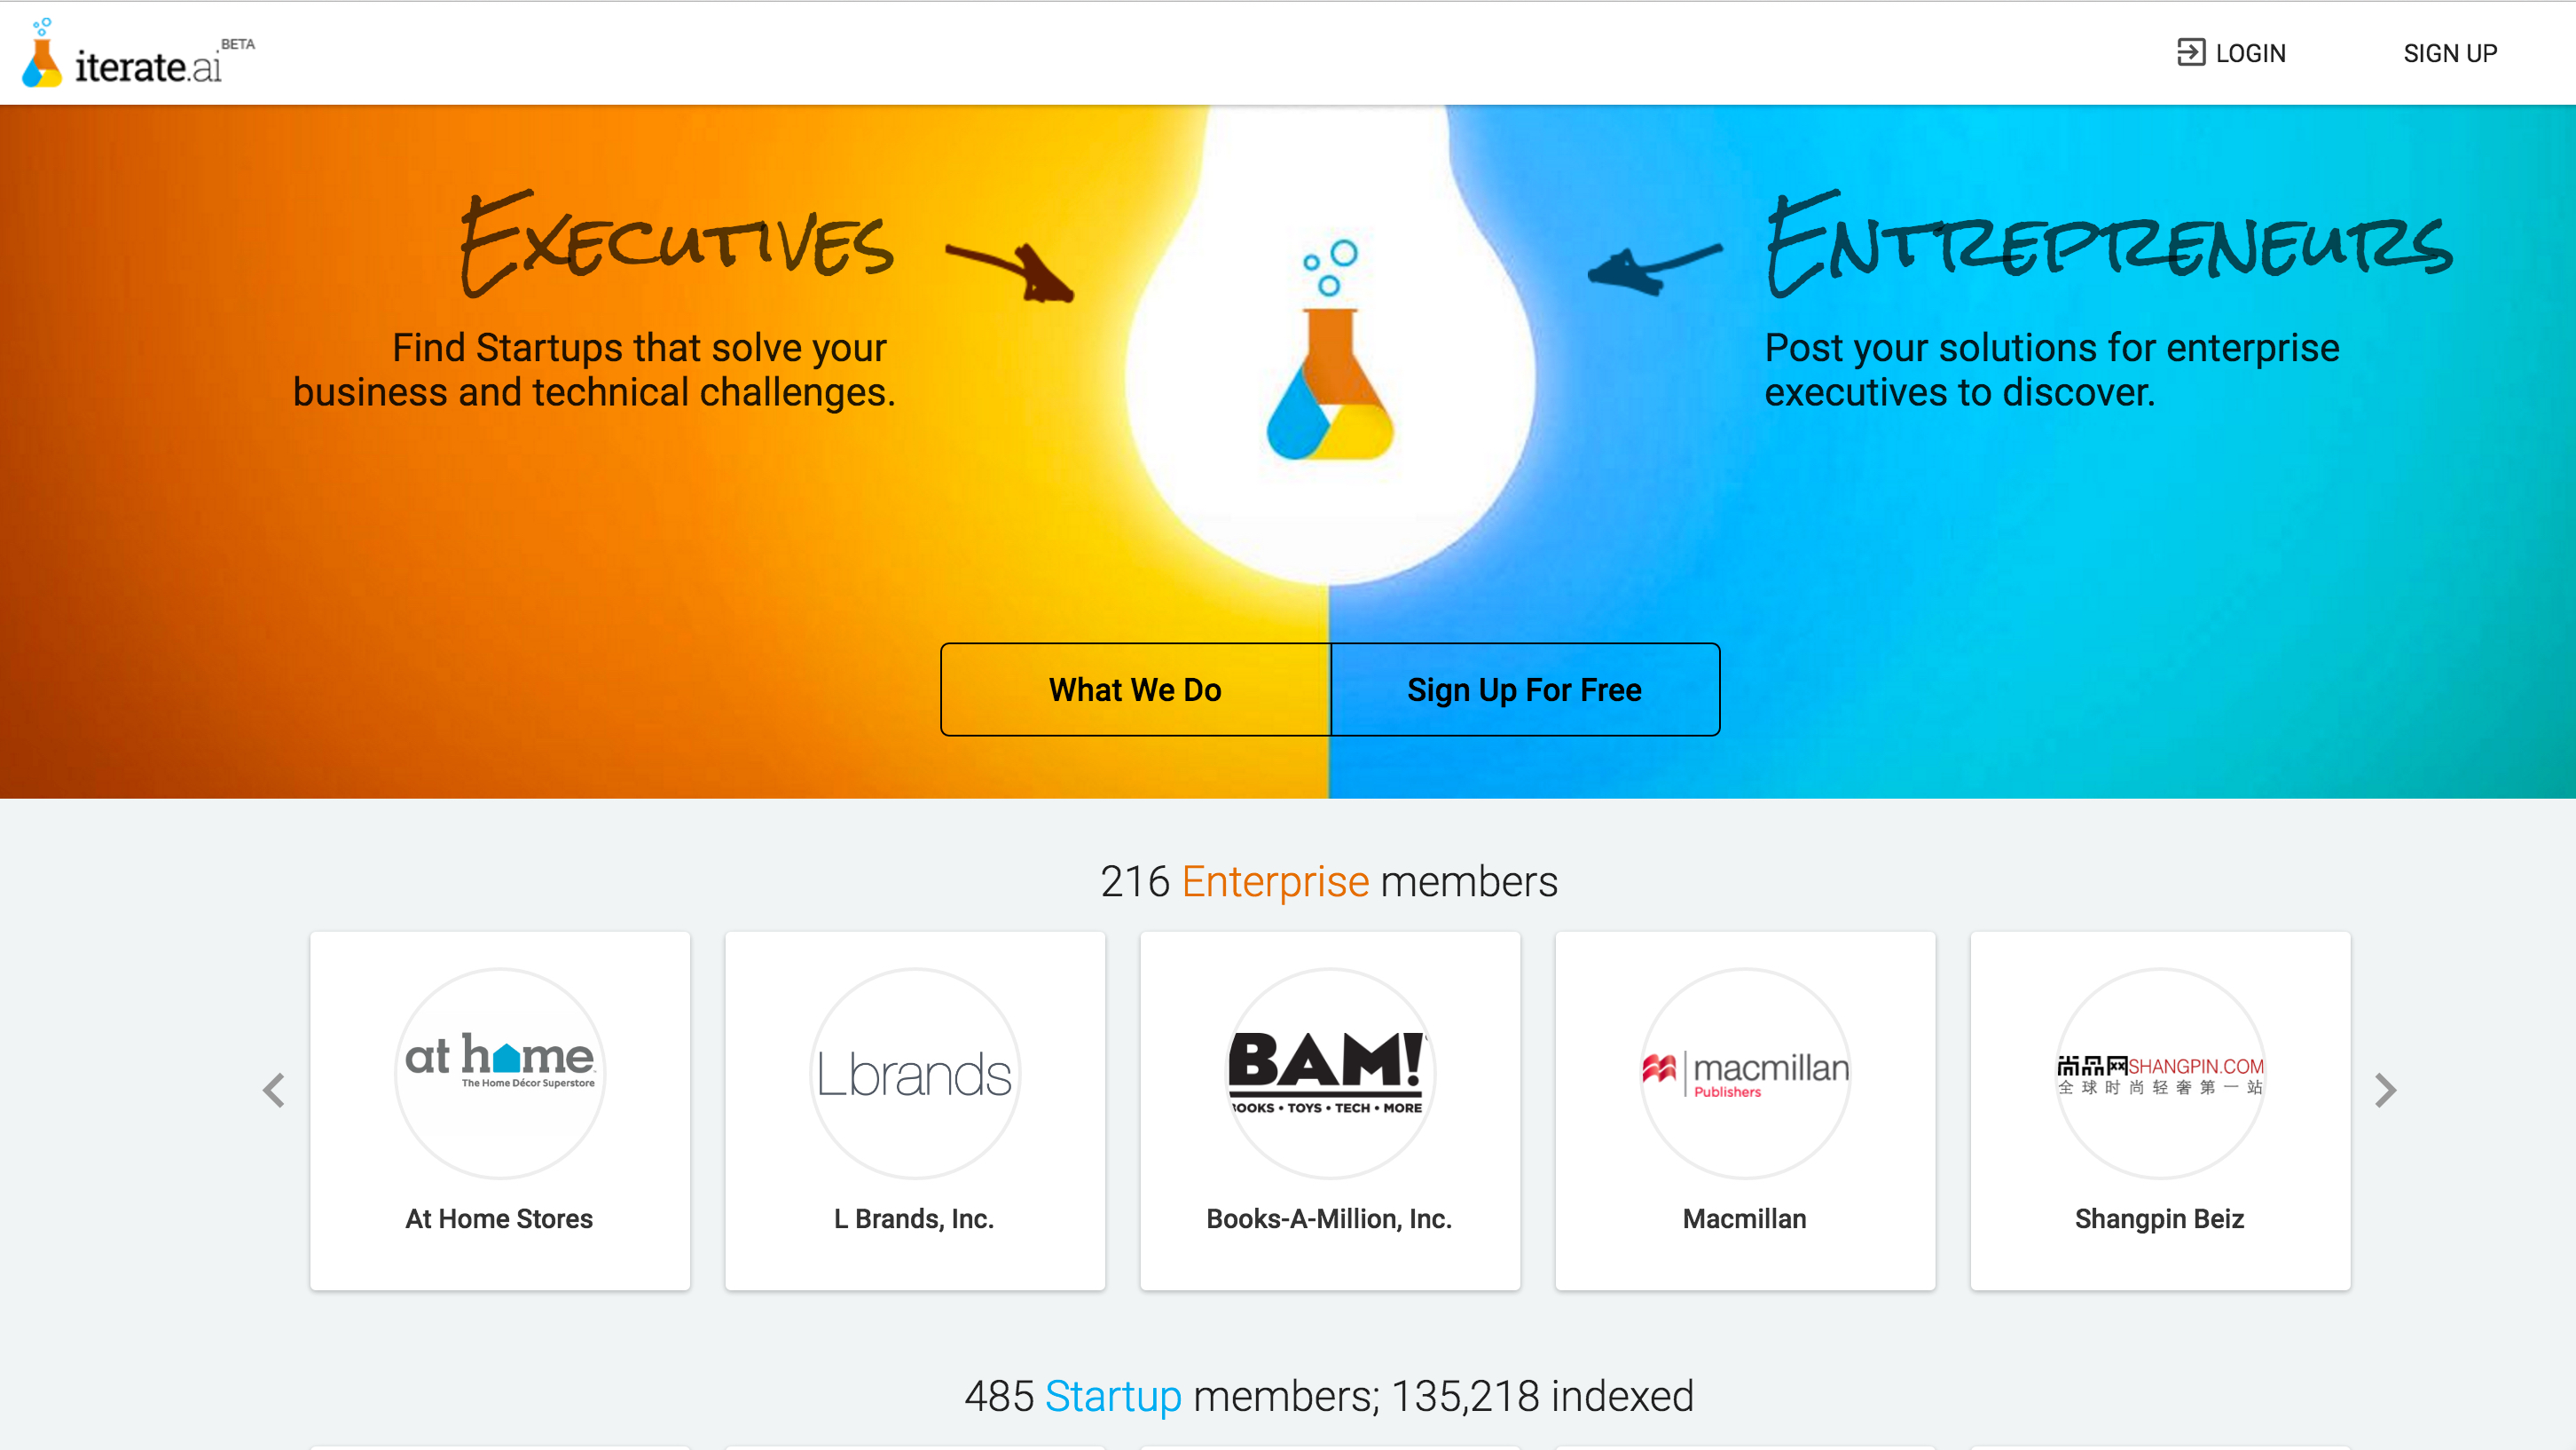The height and width of the screenshot is (1450, 2576).
Task: Select the Books-A-Million, Inc. name label
Action: tap(1329, 1218)
